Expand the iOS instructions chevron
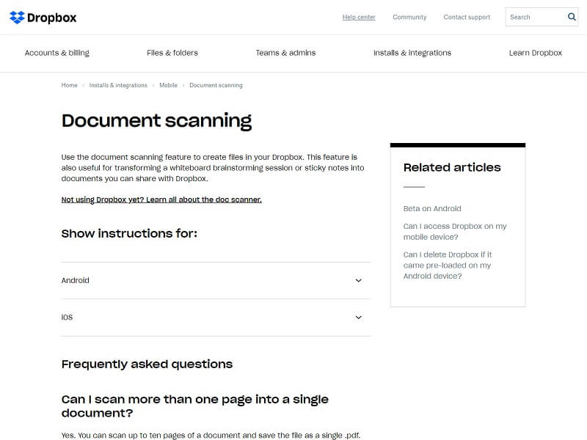Viewport: 587px width, 440px height. coord(358,318)
